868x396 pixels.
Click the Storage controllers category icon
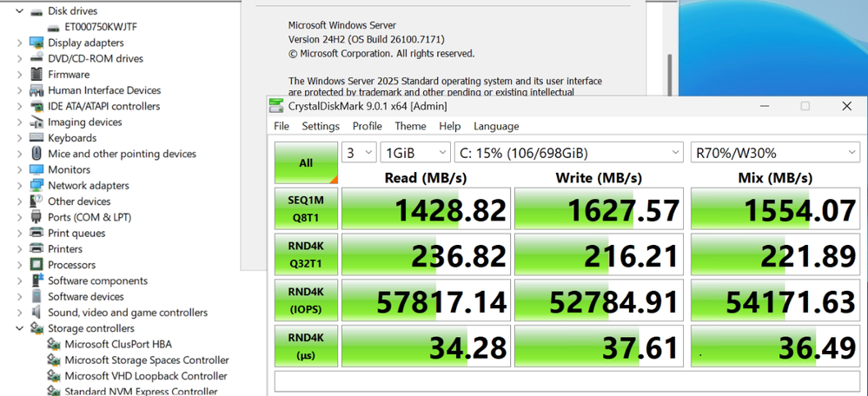coord(36,328)
